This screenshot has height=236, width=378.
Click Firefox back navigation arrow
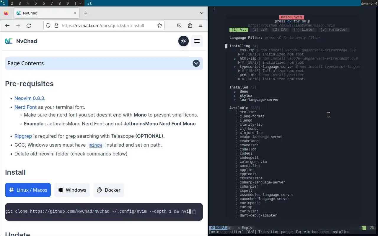7,25
